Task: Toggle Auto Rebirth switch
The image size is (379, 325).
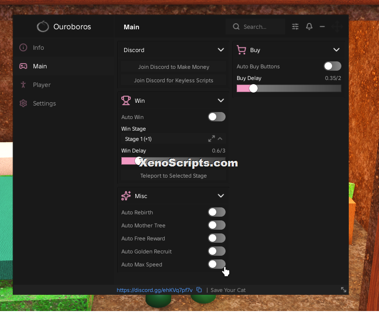Action: pos(217,212)
